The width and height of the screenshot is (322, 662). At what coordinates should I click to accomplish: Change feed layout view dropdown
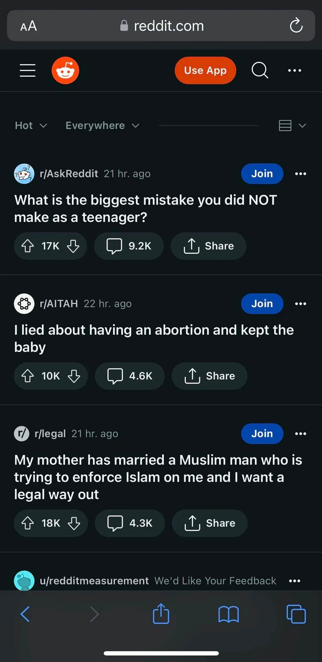click(x=292, y=125)
